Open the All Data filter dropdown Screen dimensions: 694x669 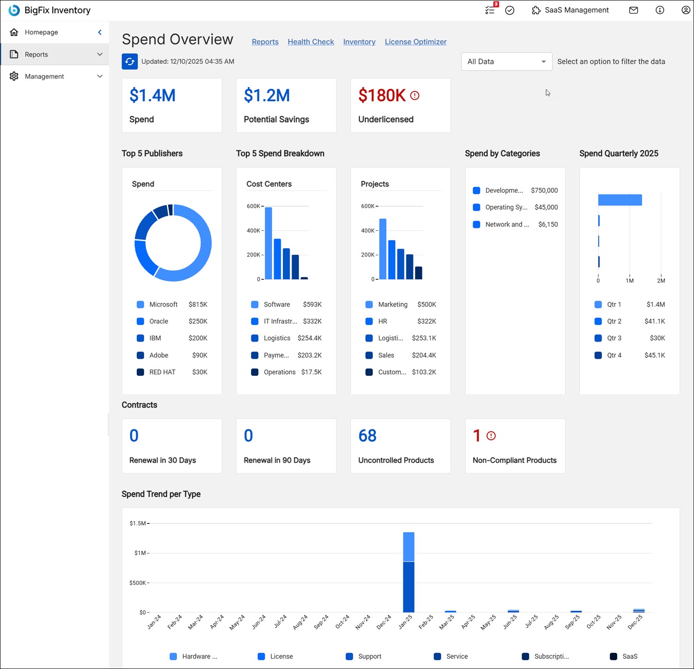tap(506, 61)
